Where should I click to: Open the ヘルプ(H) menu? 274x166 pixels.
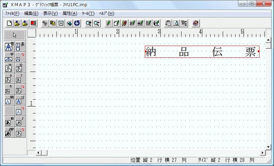[x=107, y=13]
